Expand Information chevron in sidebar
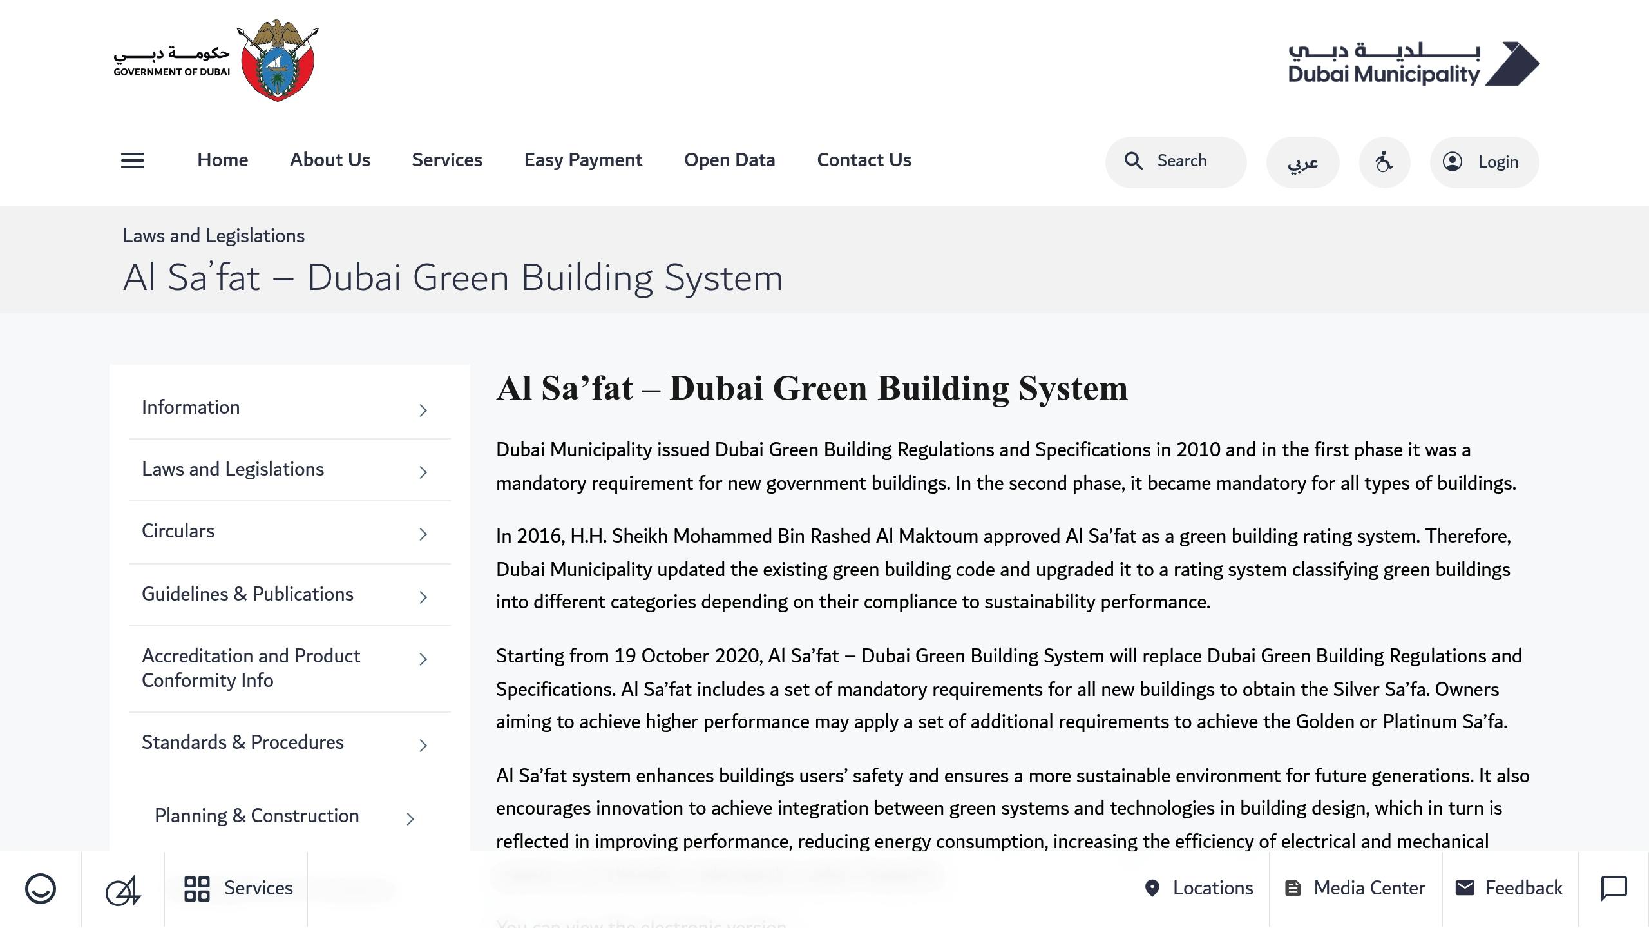 pos(423,411)
